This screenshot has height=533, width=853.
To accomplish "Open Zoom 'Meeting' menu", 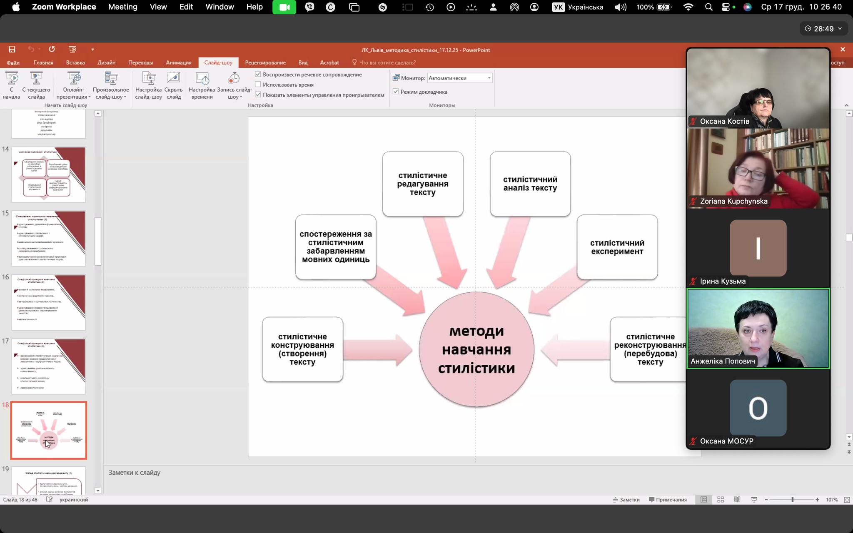I will (122, 7).
